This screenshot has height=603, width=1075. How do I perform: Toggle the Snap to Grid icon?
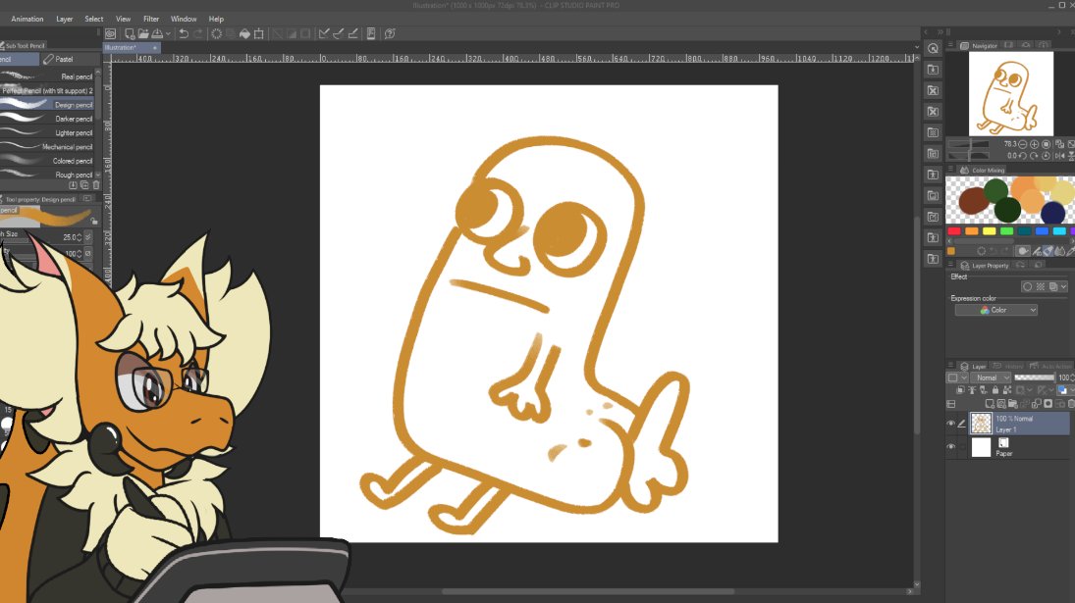click(353, 33)
